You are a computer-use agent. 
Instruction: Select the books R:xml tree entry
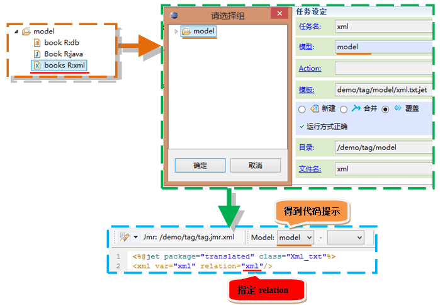(59, 66)
